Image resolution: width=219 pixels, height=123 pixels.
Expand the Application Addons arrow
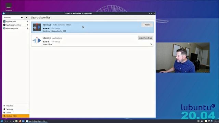(27, 25)
